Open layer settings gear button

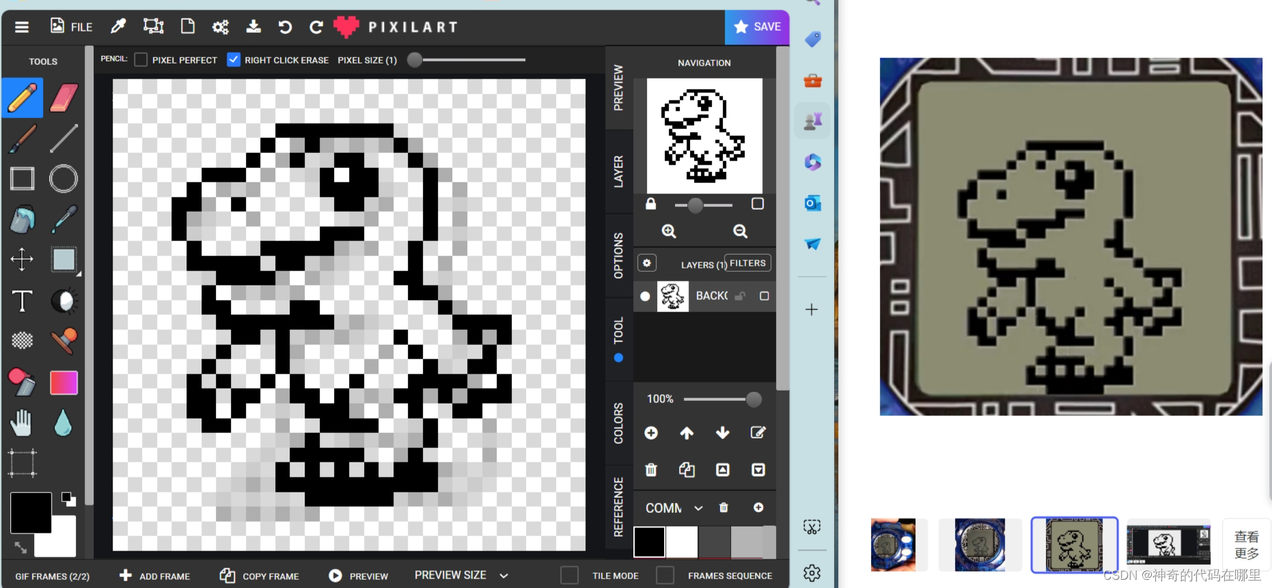pyautogui.click(x=647, y=263)
